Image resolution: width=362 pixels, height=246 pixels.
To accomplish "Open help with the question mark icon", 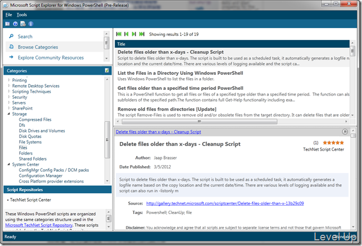I will pos(16,24).
